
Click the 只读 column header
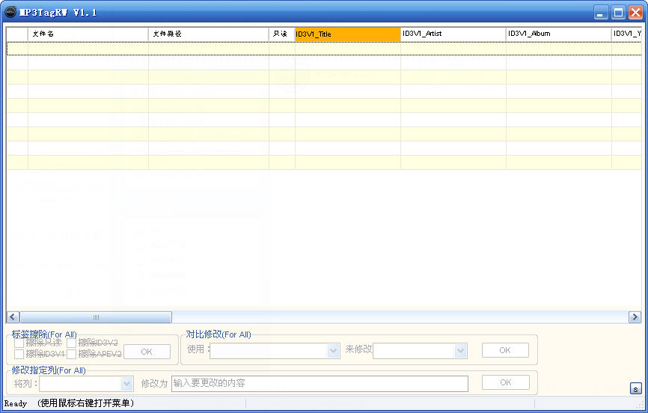pos(282,34)
